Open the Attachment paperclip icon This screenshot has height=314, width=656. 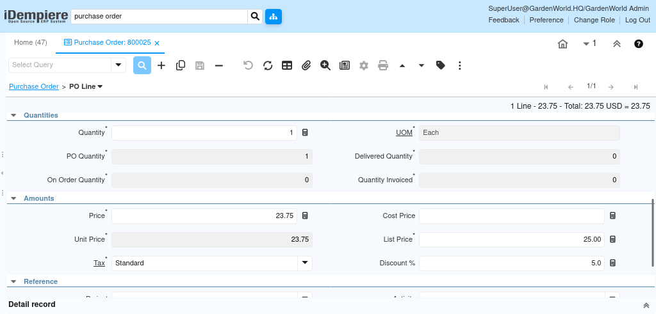306,65
